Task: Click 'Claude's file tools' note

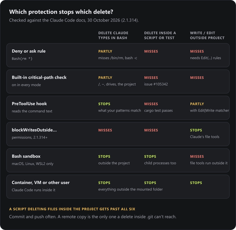Action: pos(204,137)
